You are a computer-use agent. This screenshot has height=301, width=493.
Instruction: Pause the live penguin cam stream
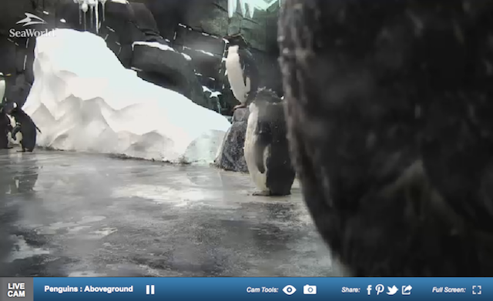150,289
